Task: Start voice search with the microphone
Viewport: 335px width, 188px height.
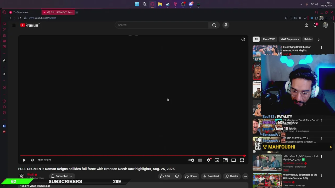Action: (x=226, y=25)
